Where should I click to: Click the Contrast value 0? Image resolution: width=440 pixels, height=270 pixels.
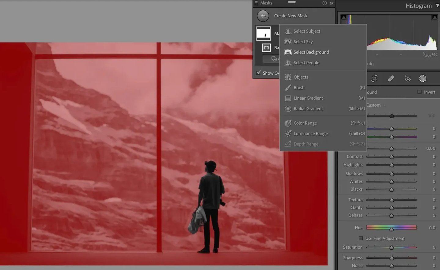(x=434, y=156)
